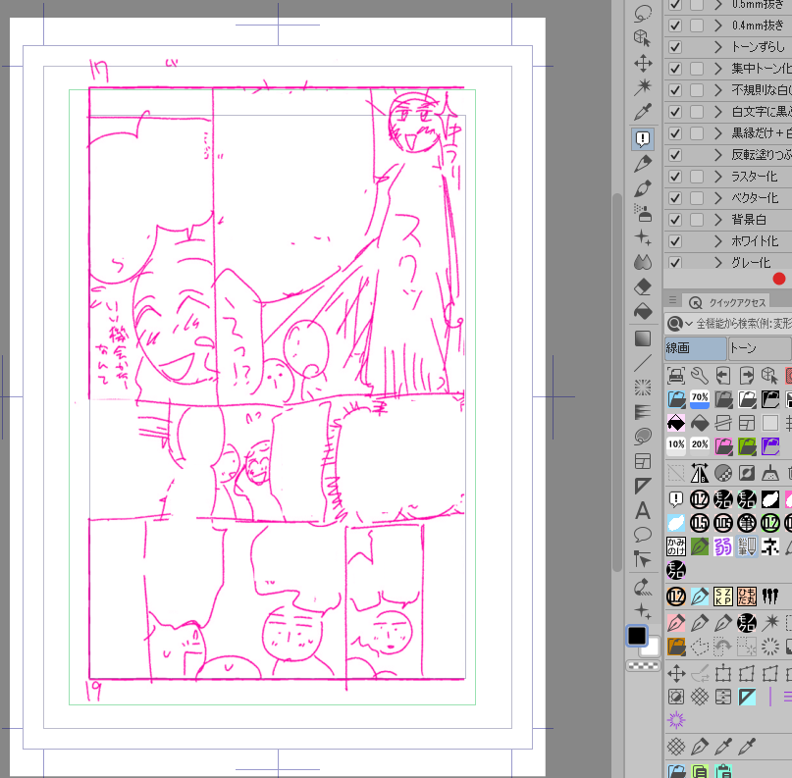Activate the highlighted exclamation balloon tool
Image resolution: width=792 pixels, height=778 pixels.
(643, 138)
